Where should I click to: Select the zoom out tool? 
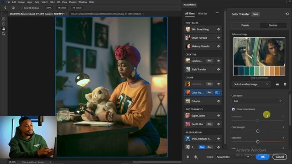click(x=3, y=24)
